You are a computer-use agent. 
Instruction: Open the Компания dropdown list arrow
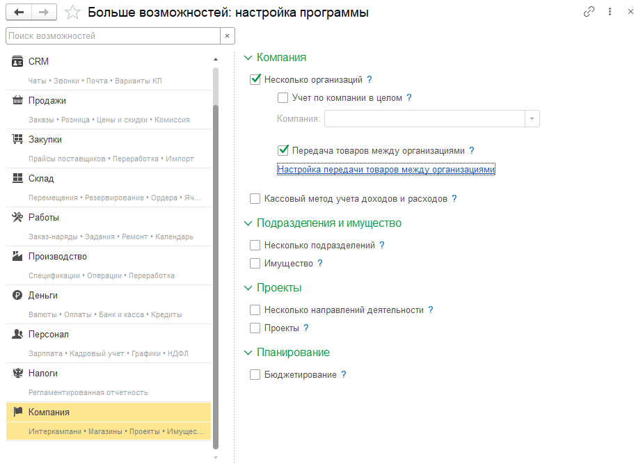[532, 119]
